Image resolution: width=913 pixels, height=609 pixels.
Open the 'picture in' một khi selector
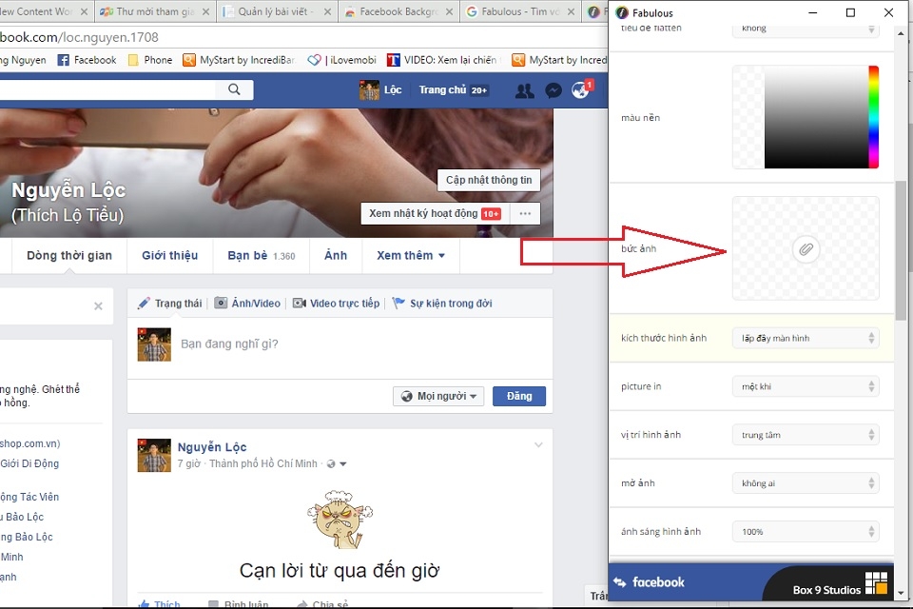(805, 386)
